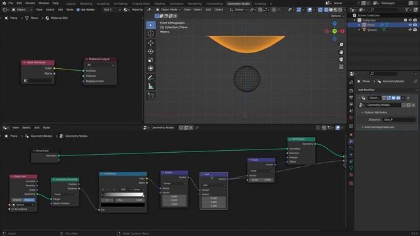Disable Plane in renders via camera icon

click(415, 25)
